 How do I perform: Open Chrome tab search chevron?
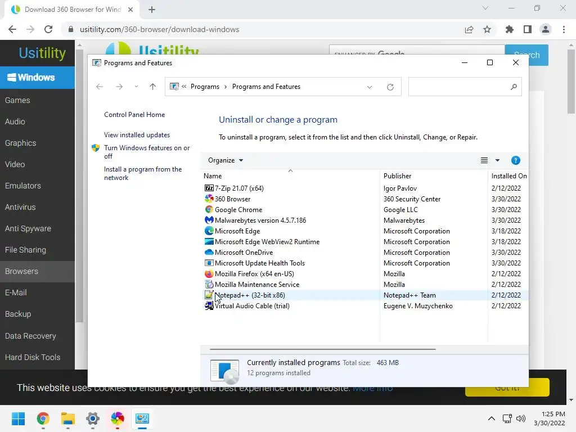pos(485,8)
